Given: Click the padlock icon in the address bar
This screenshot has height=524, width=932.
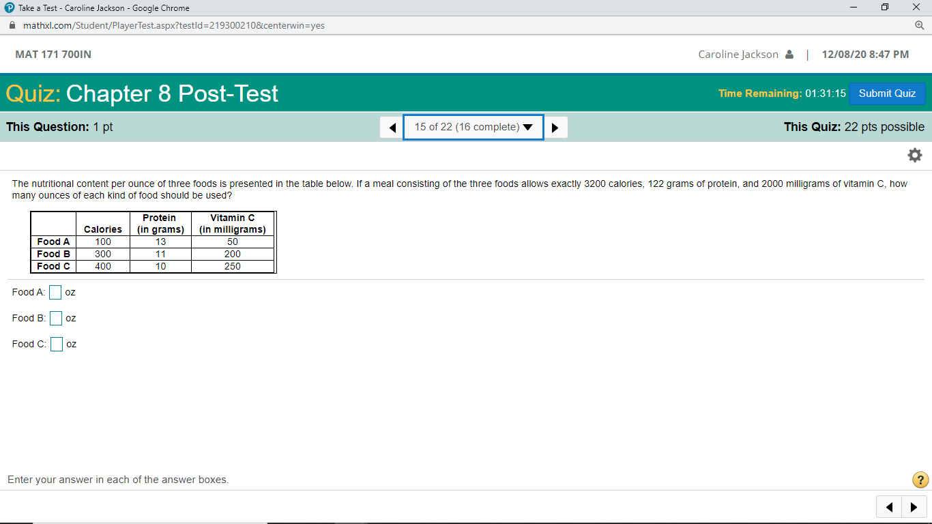Looking at the screenshot, I should (11, 24).
